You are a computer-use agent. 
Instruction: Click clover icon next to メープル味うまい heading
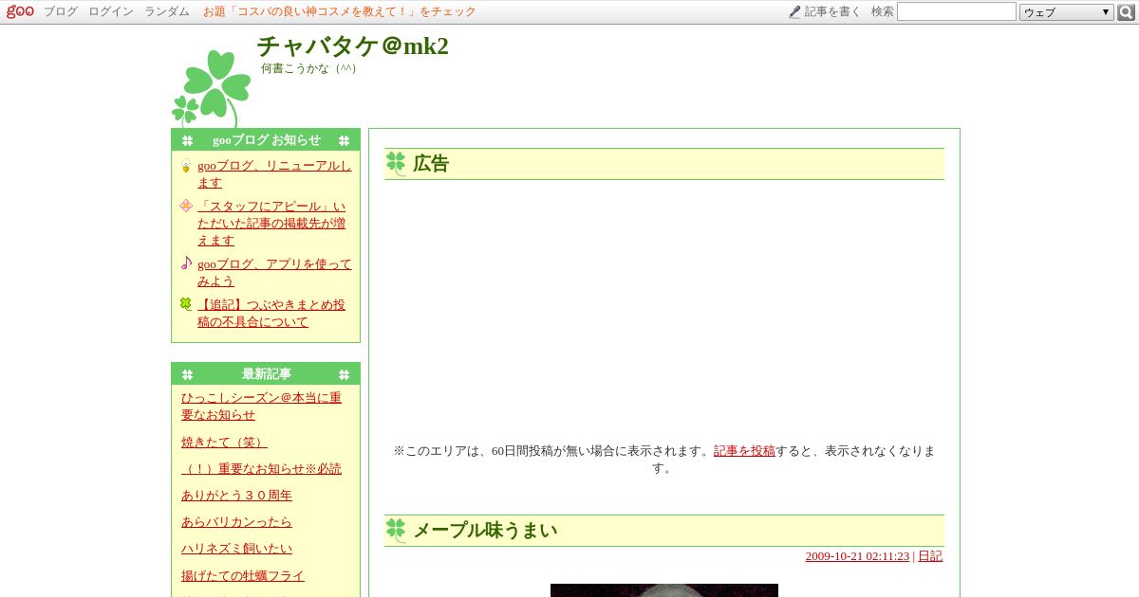[x=396, y=531]
